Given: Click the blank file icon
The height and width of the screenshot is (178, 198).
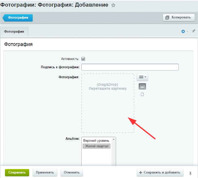Looking at the screenshot, I should pyautogui.click(x=142, y=94).
